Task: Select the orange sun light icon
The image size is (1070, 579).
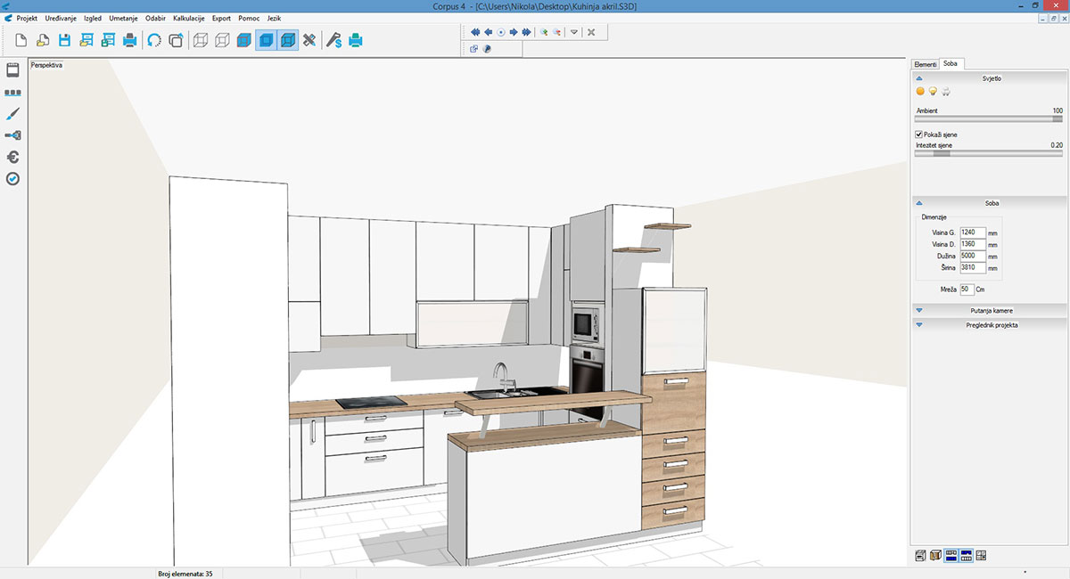Action: click(x=920, y=91)
